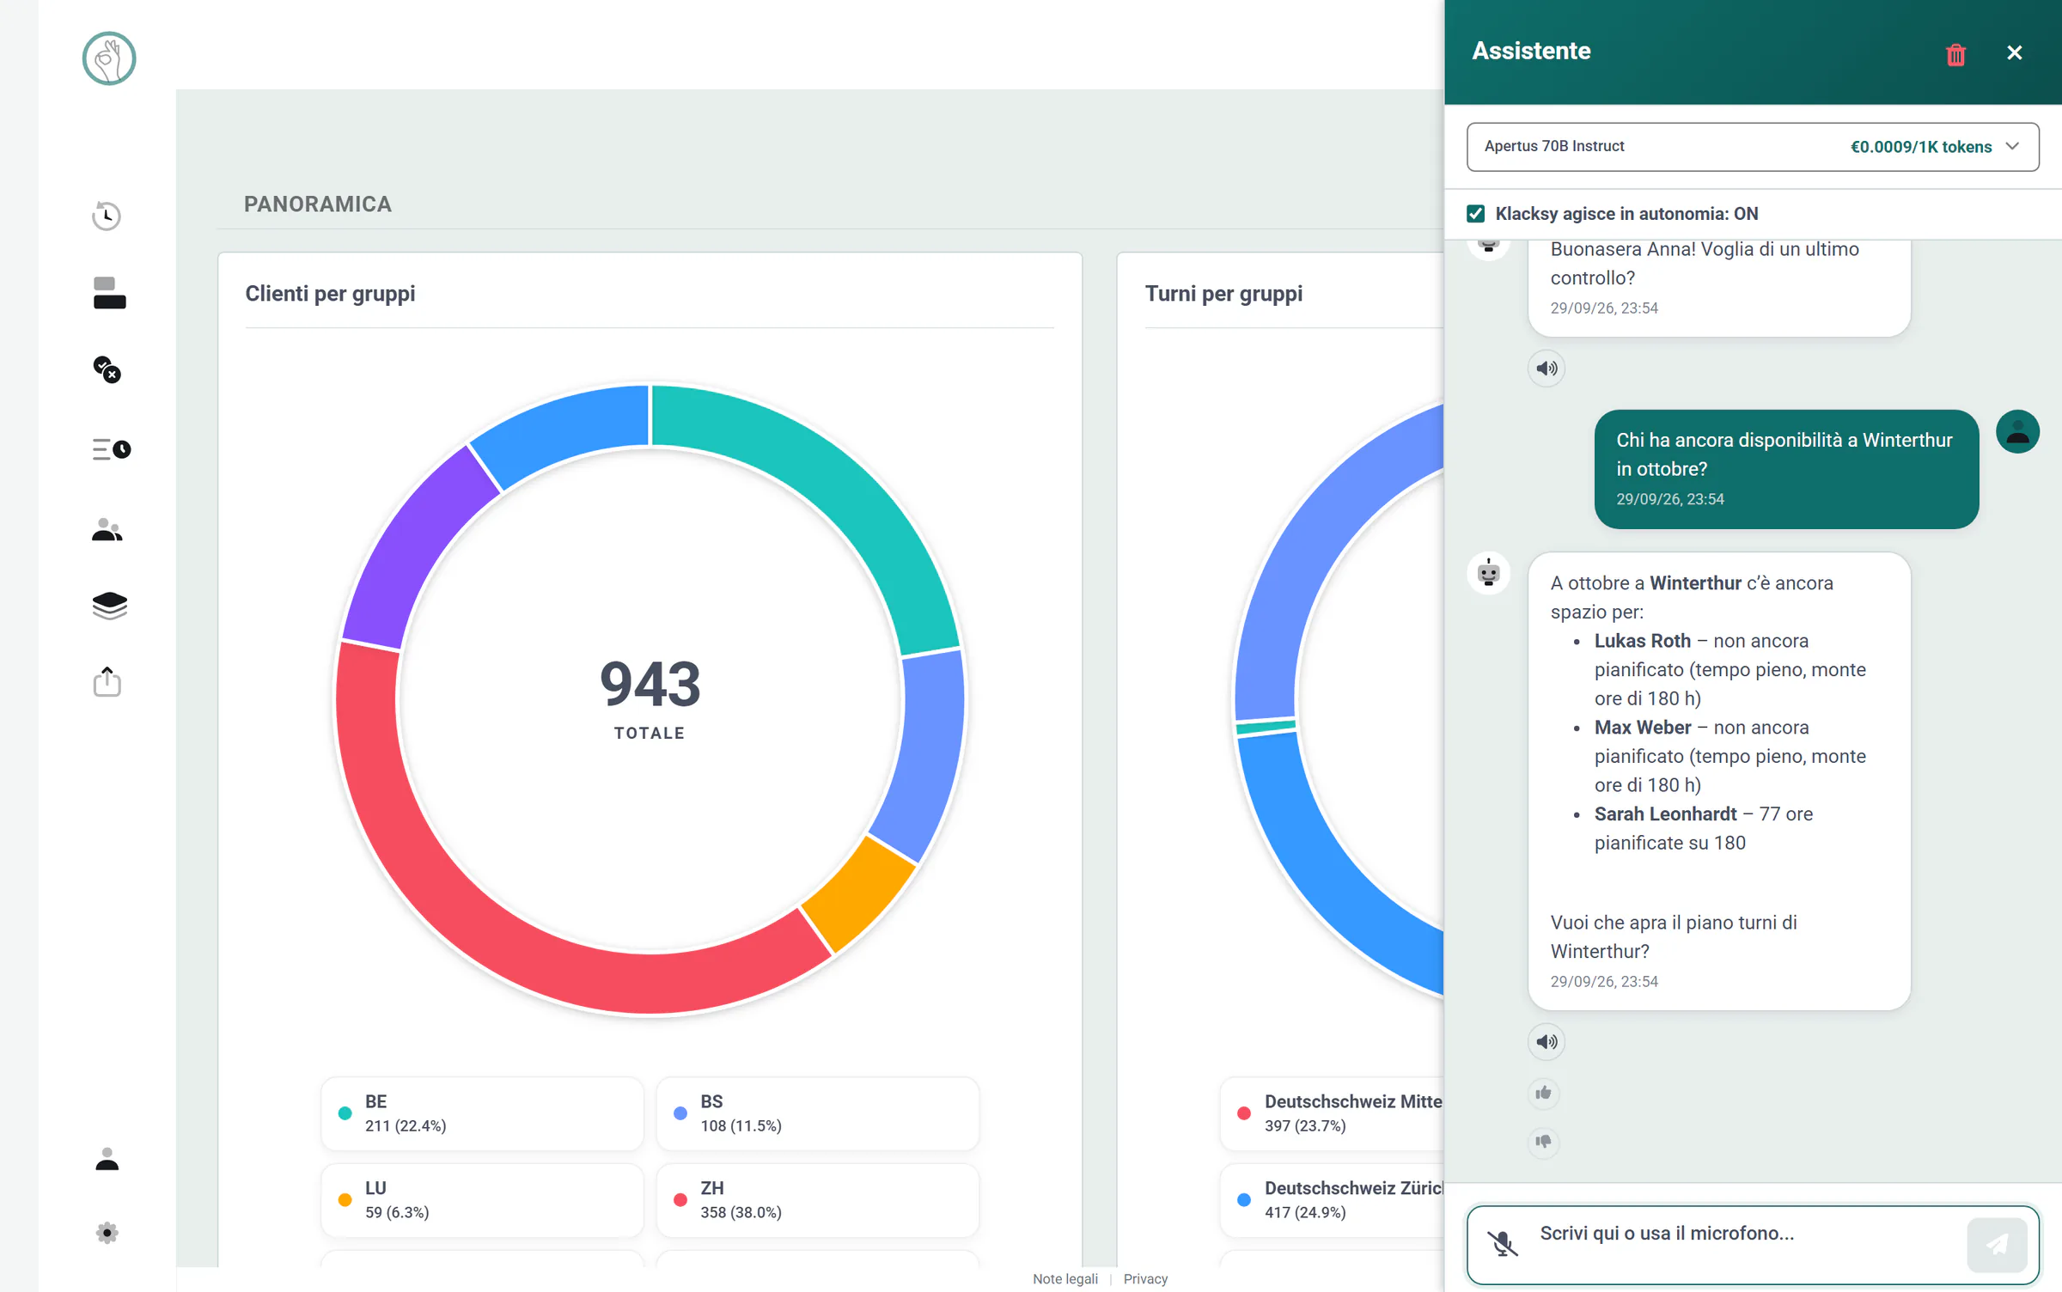
Task: Click the hand logo icon in the sidebar
Action: [109, 58]
